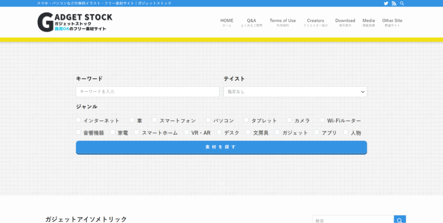Open the header search magnifier icon
Image resolution: width=443 pixels, height=223 pixels.
(402, 3)
